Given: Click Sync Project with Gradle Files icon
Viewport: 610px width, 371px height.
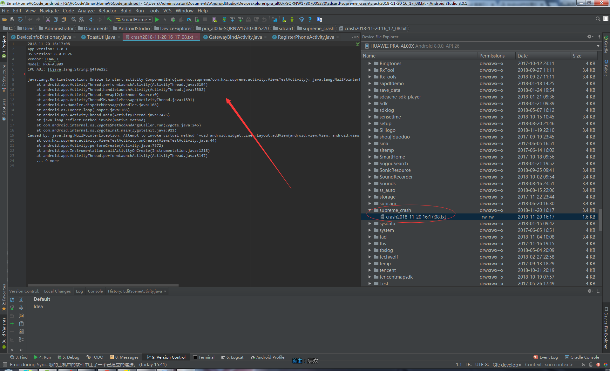Looking at the screenshot, I should click(224, 20).
